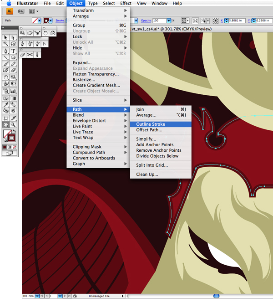273x303 pixels.
Task: Click the Go to Bridge button
Action: click(21, 11)
